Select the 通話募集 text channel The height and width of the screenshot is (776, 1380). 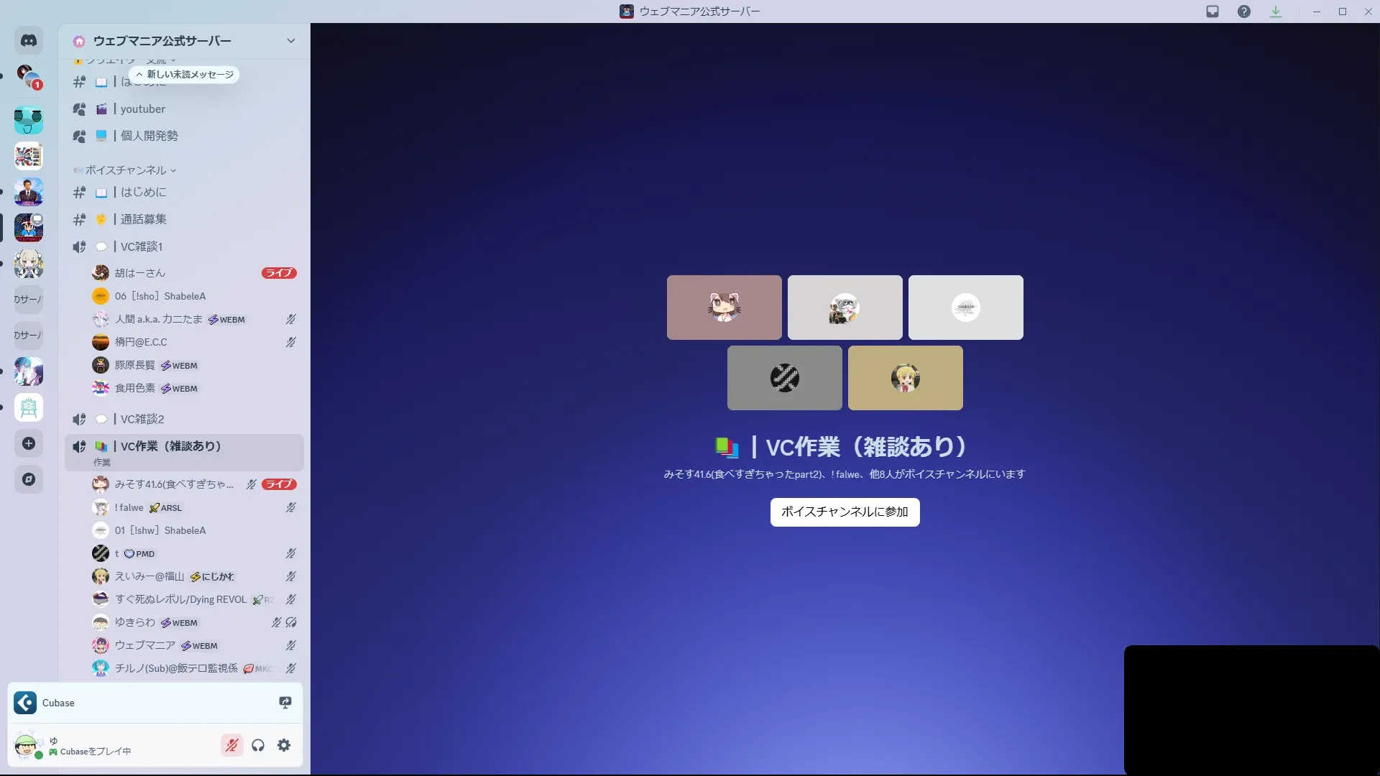pyautogui.click(x=143, y=219)
